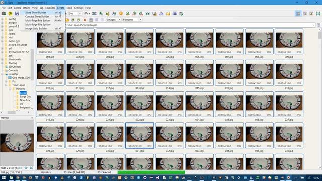Click the slideshow monitor toolbar icon
This screenshot has height=181, width=322.
(154, 14)
